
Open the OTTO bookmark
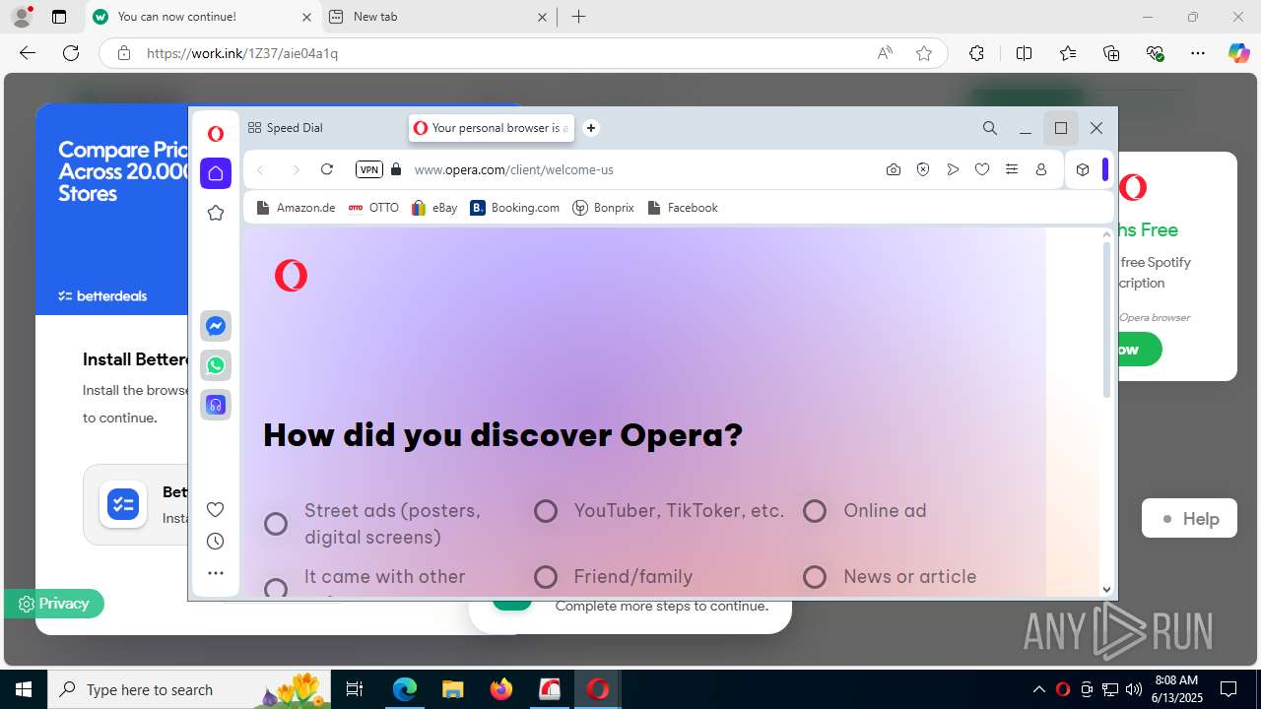tap(373, 208)
